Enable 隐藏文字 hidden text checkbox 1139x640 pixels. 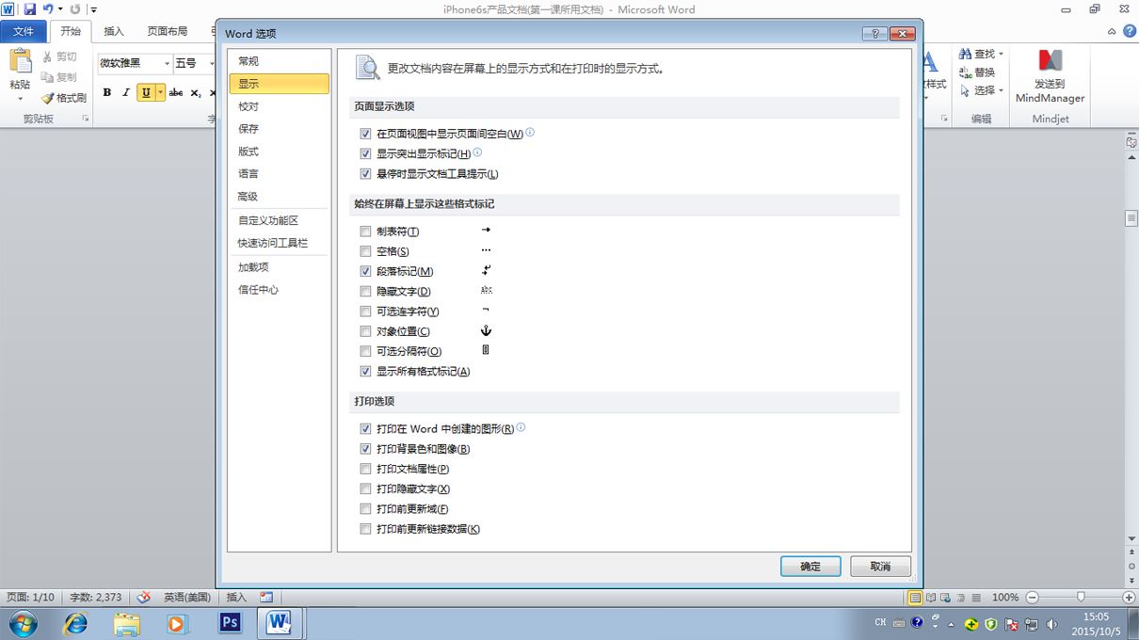tap(366, 292)
